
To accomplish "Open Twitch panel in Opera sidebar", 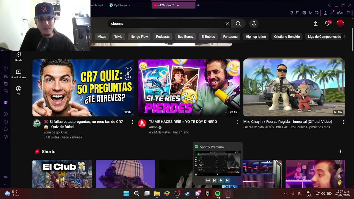I will [x=6, y=103].
